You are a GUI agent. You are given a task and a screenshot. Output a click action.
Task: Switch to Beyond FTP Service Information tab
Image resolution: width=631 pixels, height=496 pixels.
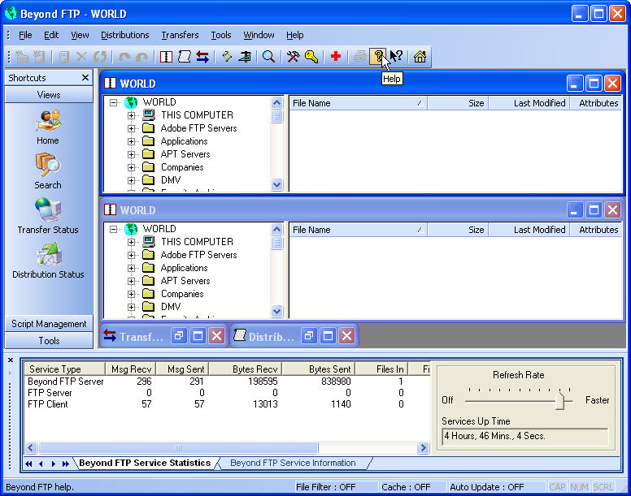293,463
